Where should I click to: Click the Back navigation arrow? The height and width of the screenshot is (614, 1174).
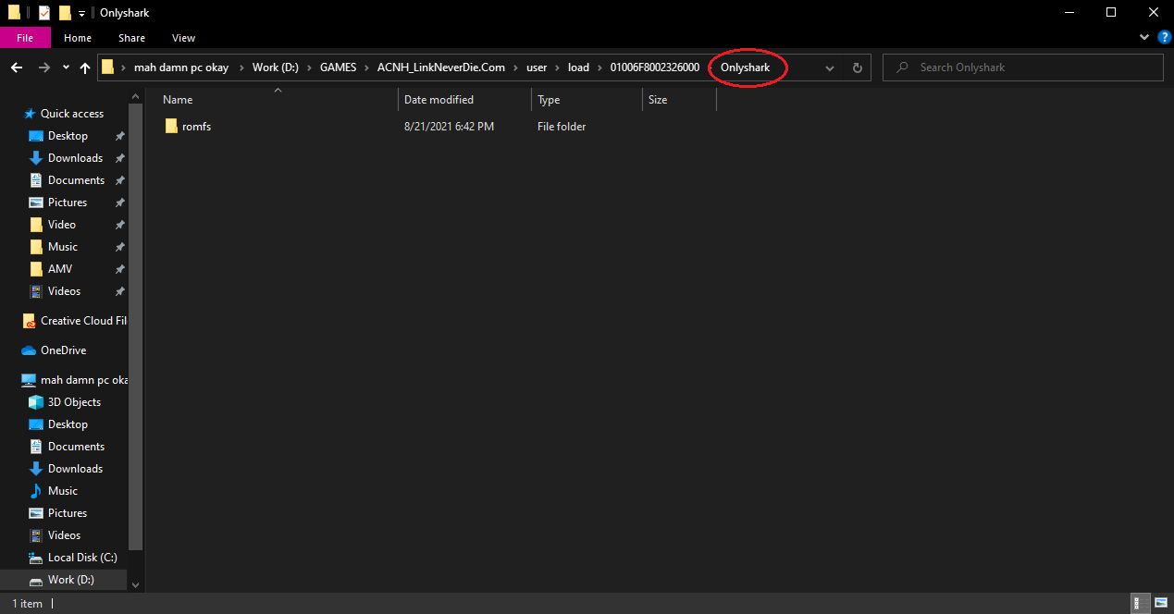click(x=17, y=68)
